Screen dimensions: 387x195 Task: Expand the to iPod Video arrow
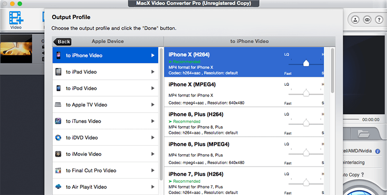[153, 88]
